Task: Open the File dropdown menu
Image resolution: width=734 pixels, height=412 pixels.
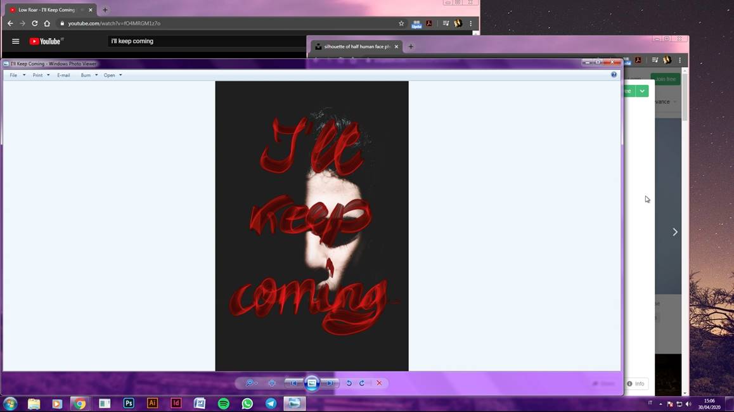Action: pos(17,75)
